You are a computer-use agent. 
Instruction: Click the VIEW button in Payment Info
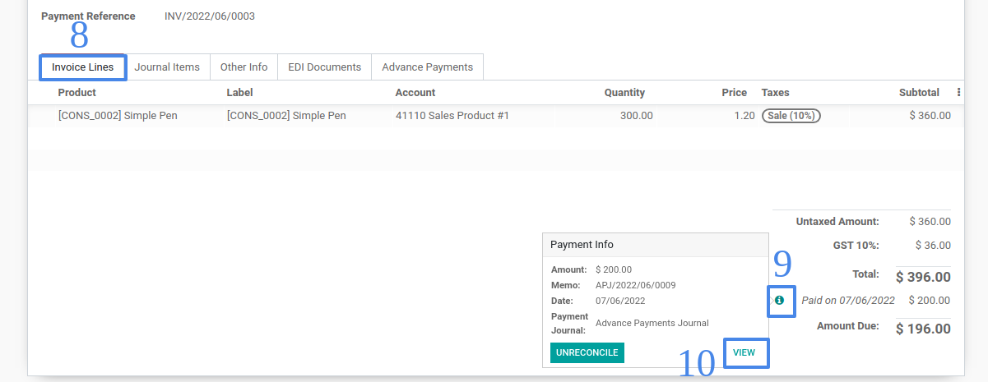pos(744,352)
